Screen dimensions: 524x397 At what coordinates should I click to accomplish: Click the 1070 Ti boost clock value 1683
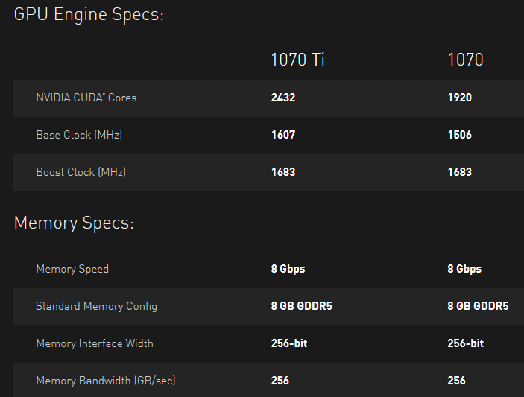283,172
